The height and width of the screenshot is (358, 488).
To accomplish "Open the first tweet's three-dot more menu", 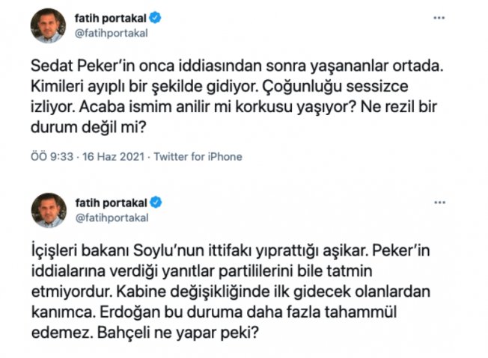I will click(439, 18).
